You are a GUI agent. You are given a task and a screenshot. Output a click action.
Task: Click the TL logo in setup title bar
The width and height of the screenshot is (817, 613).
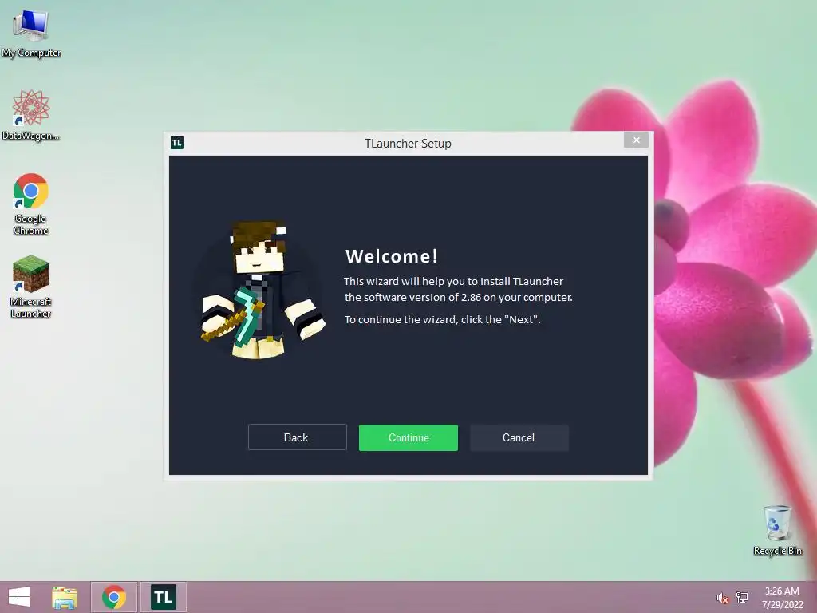[x=177, y=143]
